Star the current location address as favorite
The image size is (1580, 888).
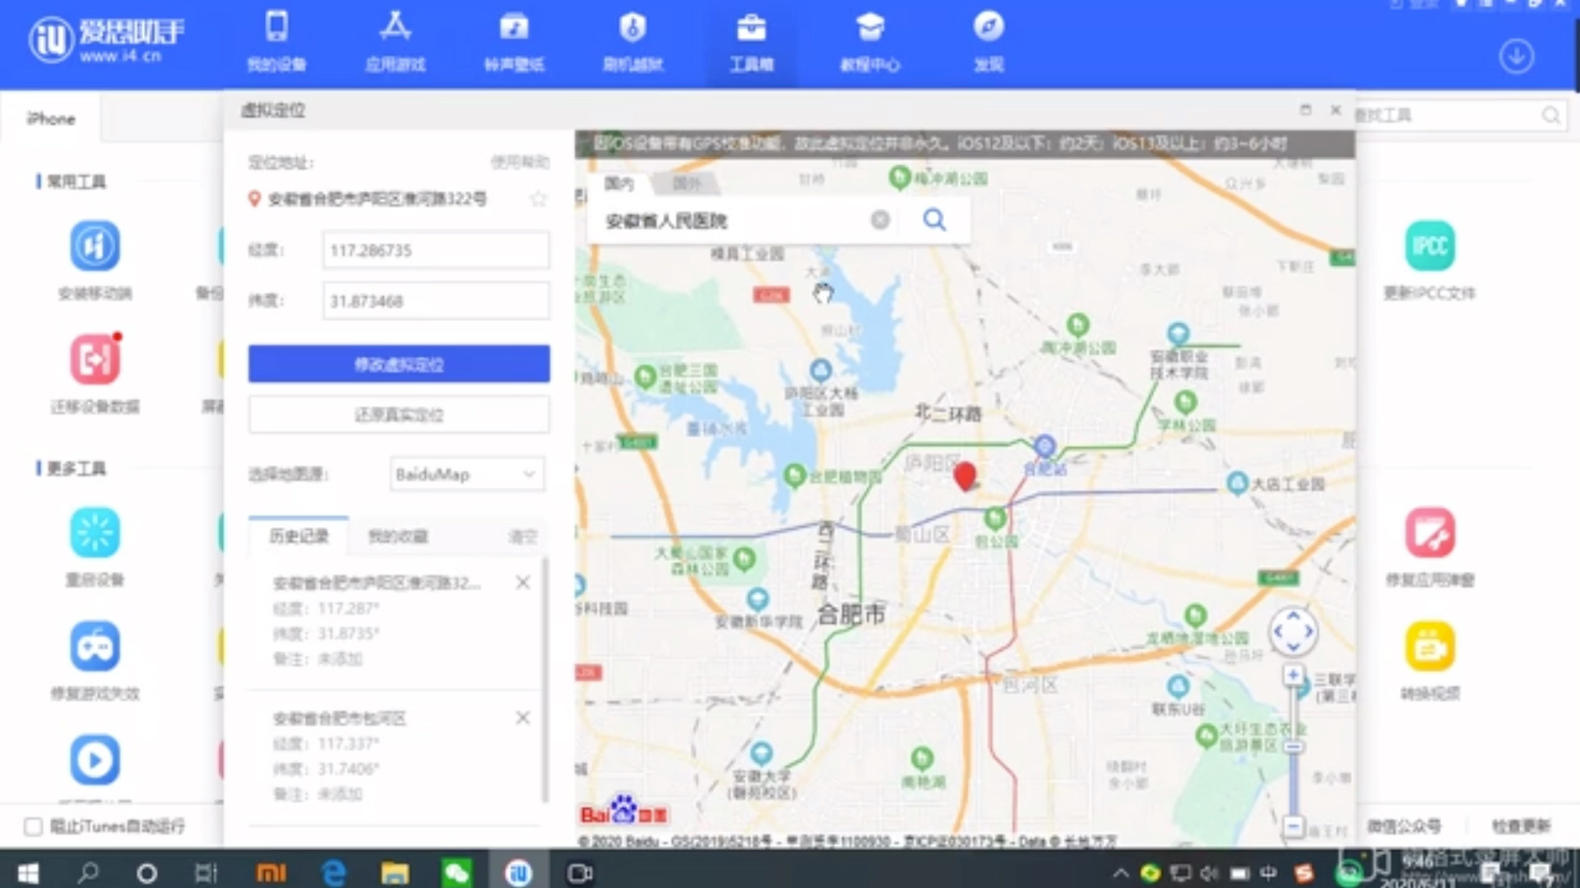(x=539, y=199)
